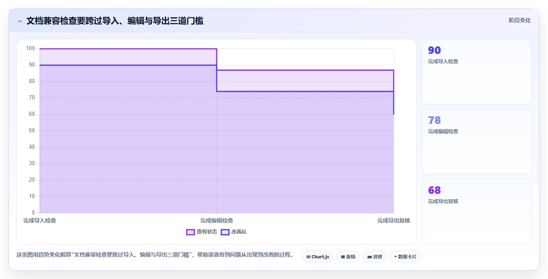Click the 完成导出复核 x-axis label
548x279 pixels.
pyautogui.click(x=394, y=220)
